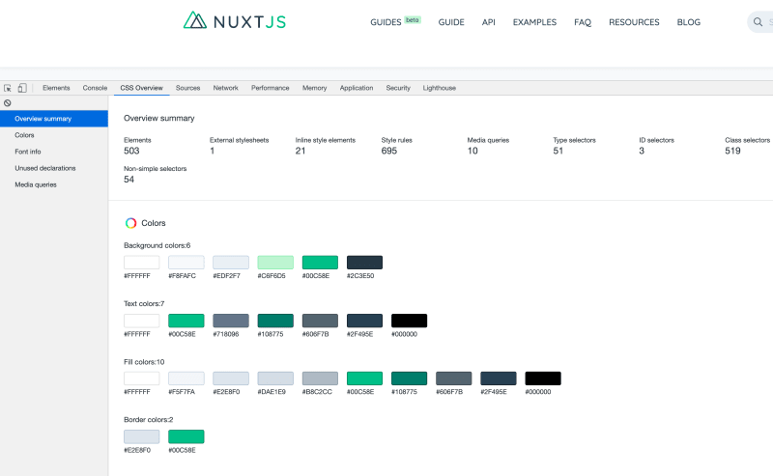Click background color swatch #C6F6D5

click(275, 263)
